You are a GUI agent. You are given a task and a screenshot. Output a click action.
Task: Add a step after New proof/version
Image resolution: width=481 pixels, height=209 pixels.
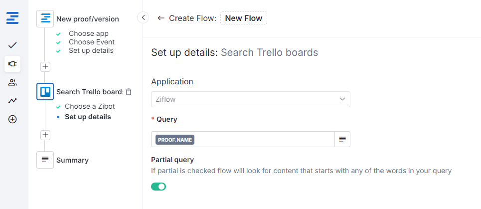[45, 66]
